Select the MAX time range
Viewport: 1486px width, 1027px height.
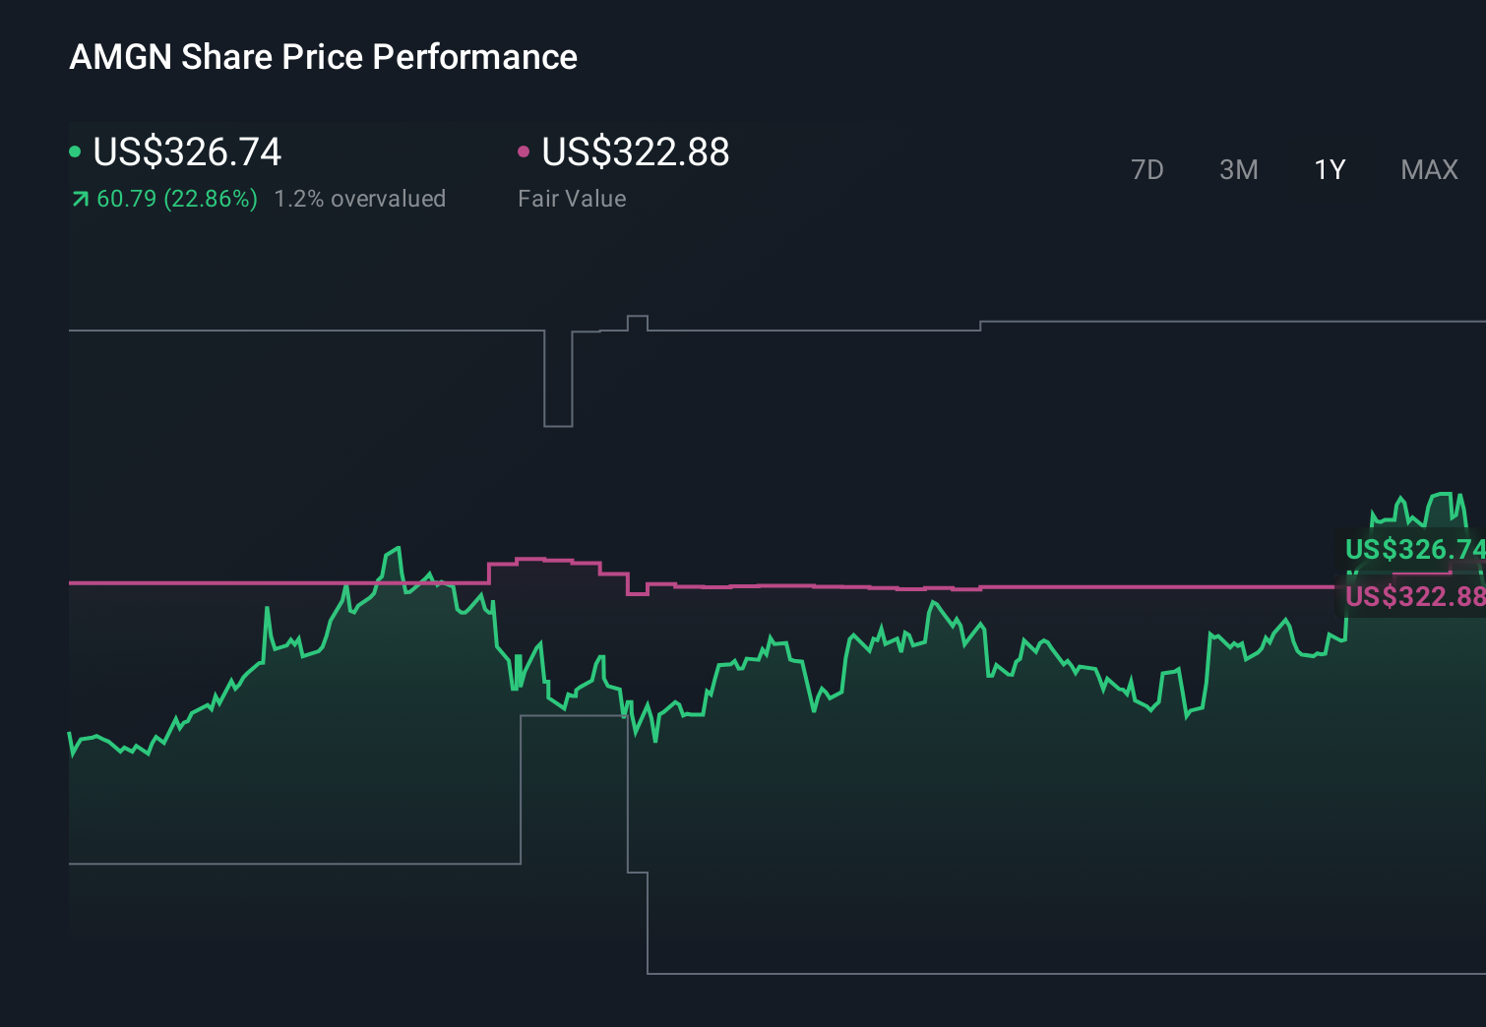pos(1428,169)
